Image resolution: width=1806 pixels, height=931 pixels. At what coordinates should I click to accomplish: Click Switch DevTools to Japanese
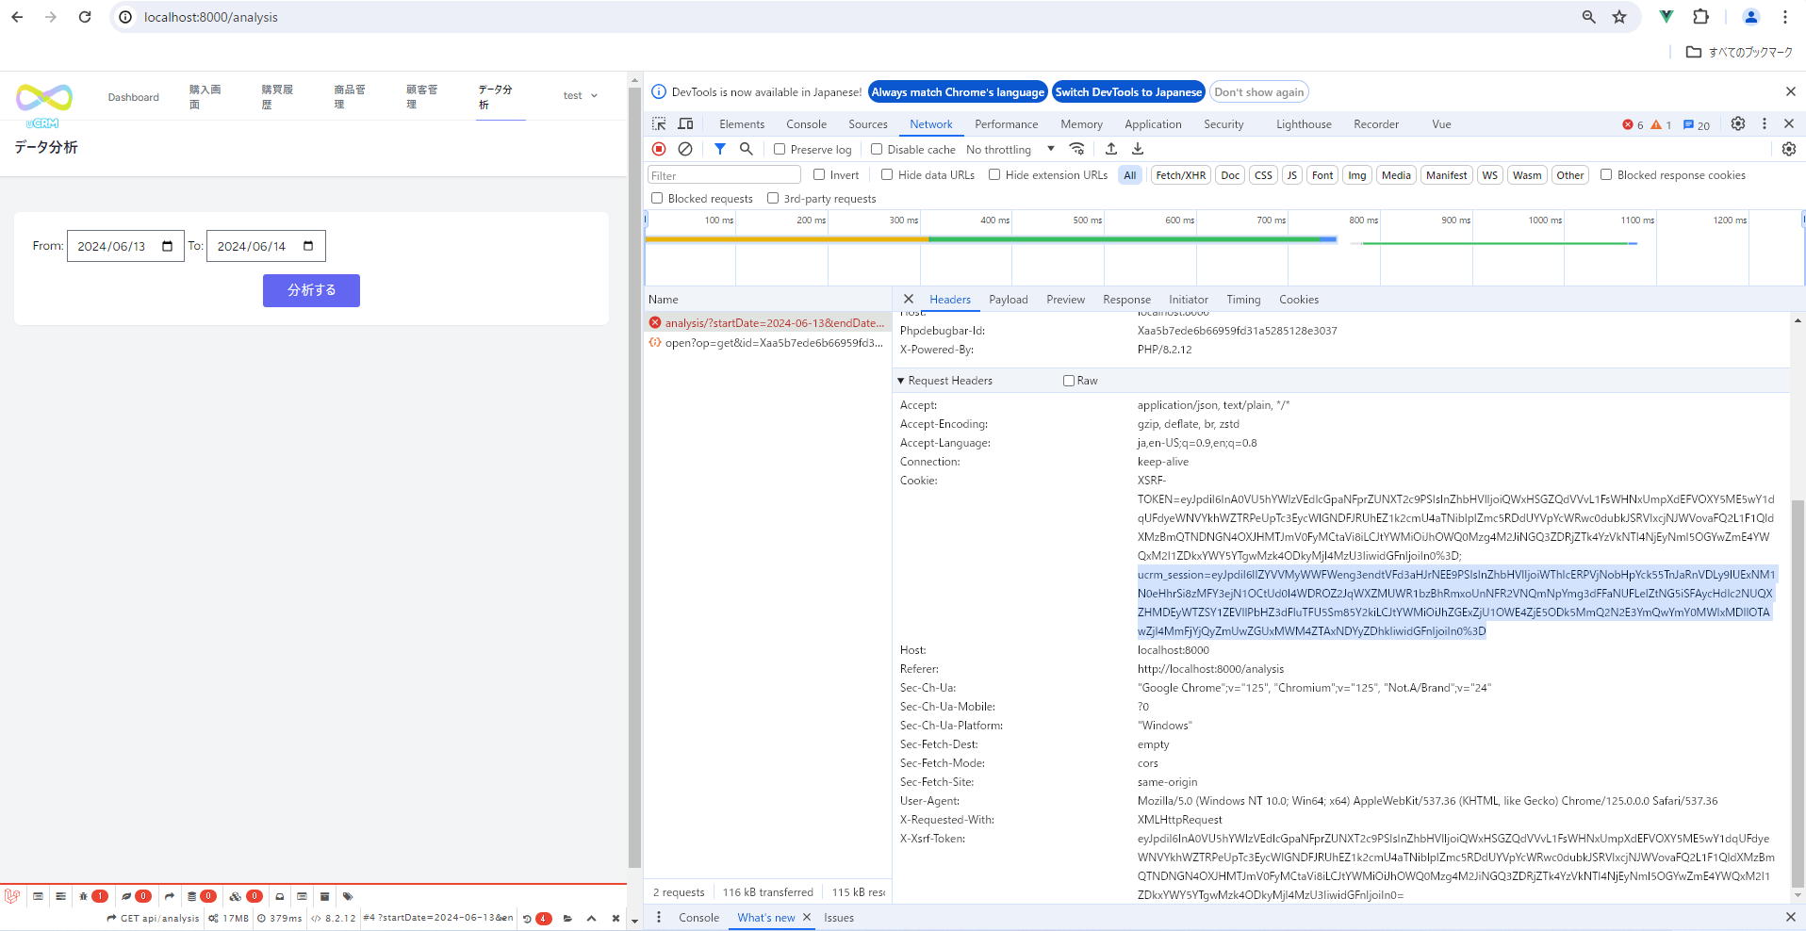1128,92
